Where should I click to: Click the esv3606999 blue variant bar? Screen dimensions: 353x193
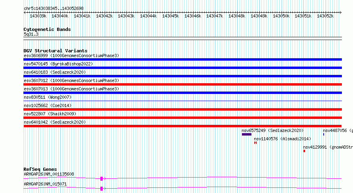point(182,59)
